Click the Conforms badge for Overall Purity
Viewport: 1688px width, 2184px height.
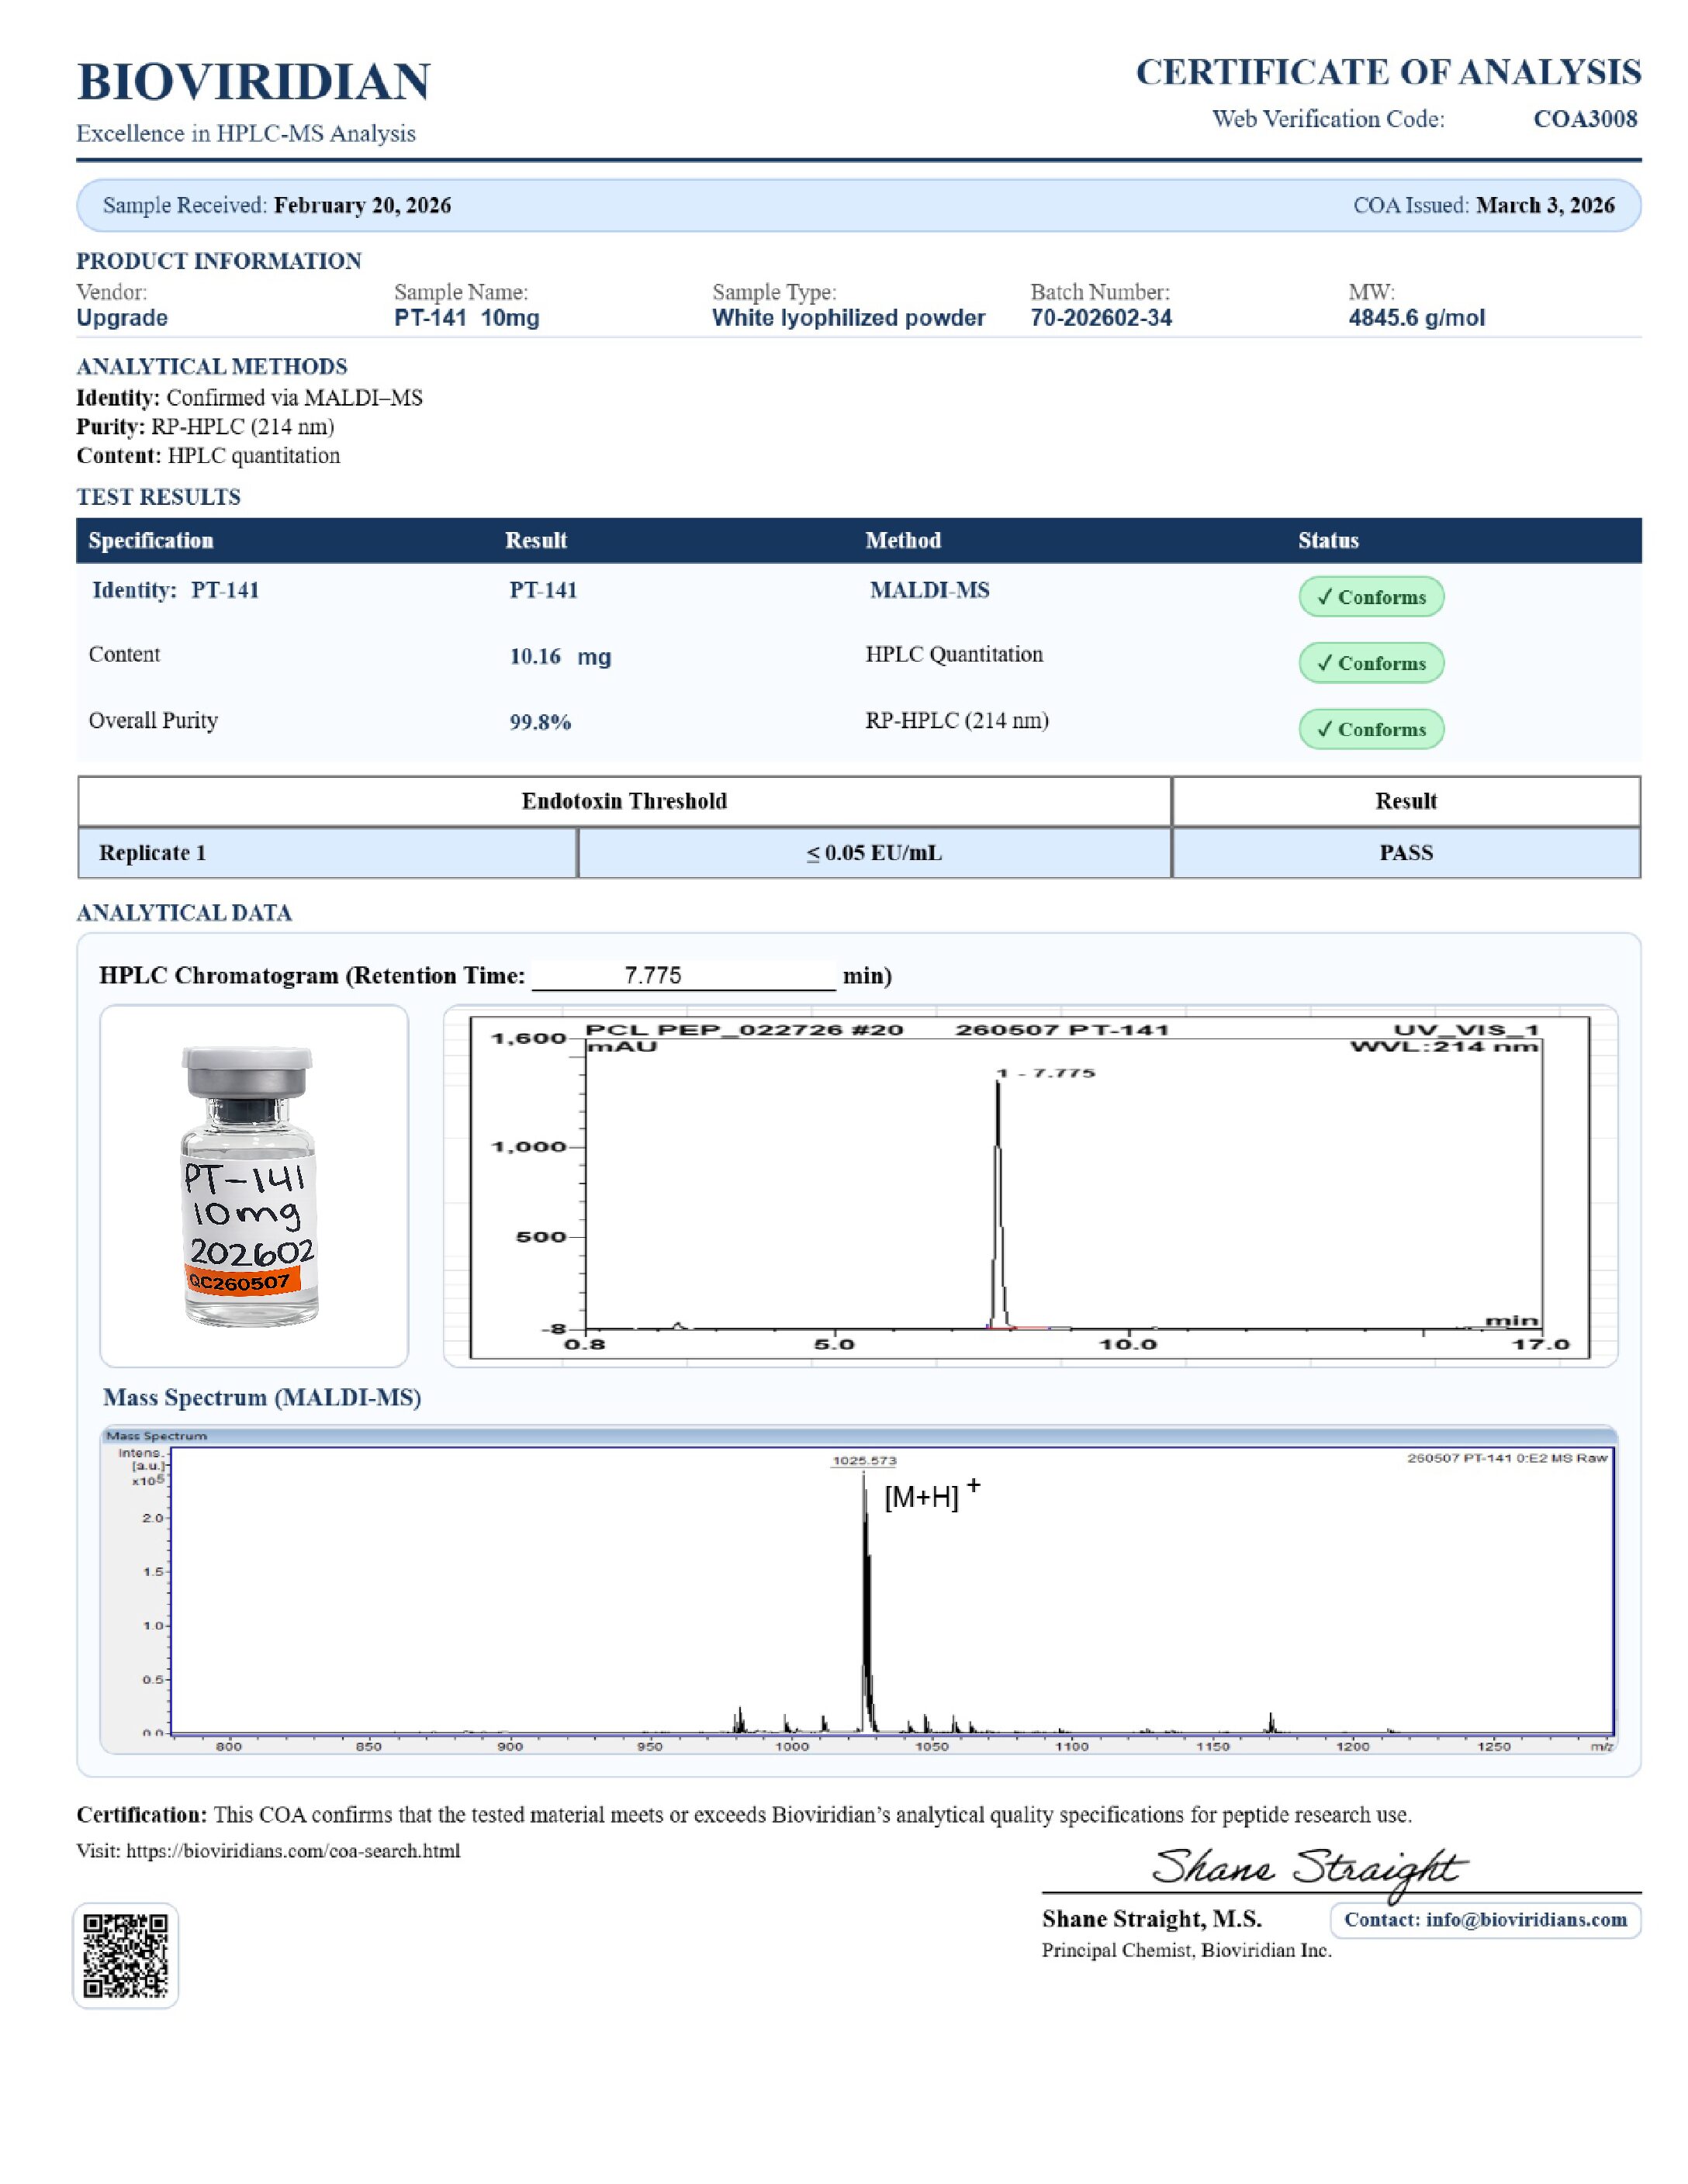[1371, 729]
